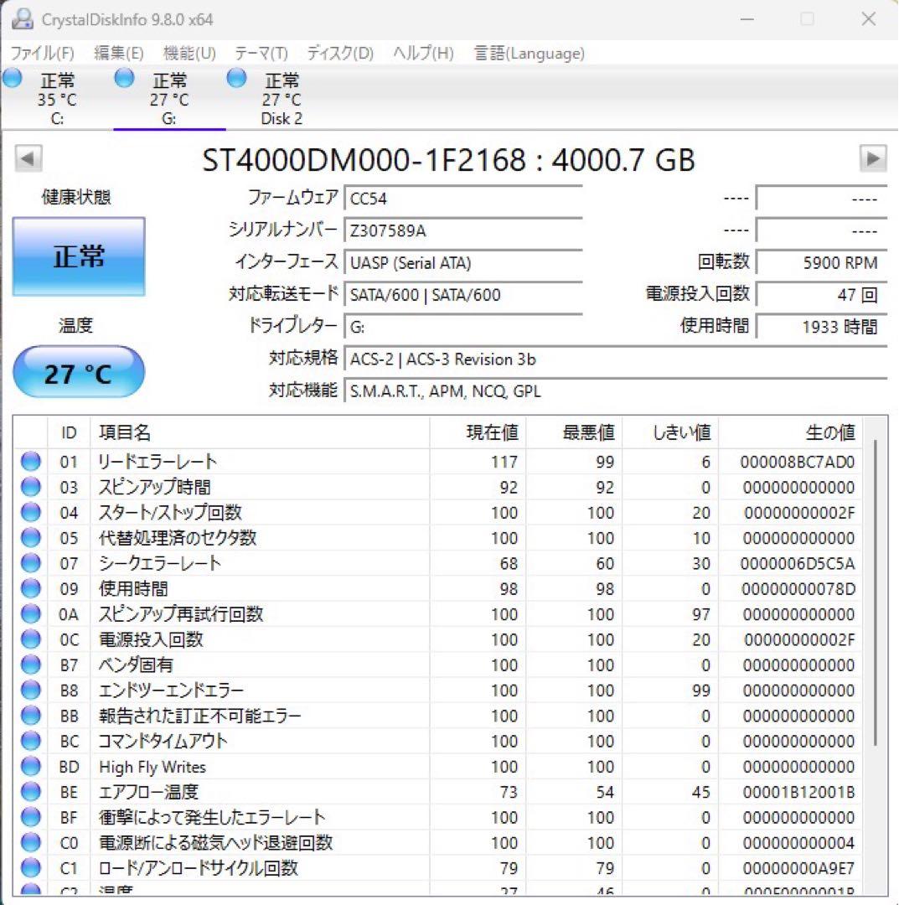Select the Disk 2 drive tab
The image size is (899, 905).
point(282,99)
